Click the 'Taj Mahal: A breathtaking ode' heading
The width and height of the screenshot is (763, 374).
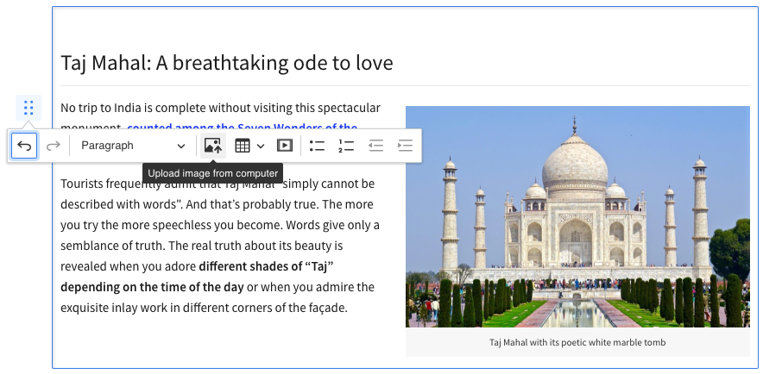(227, 63)
